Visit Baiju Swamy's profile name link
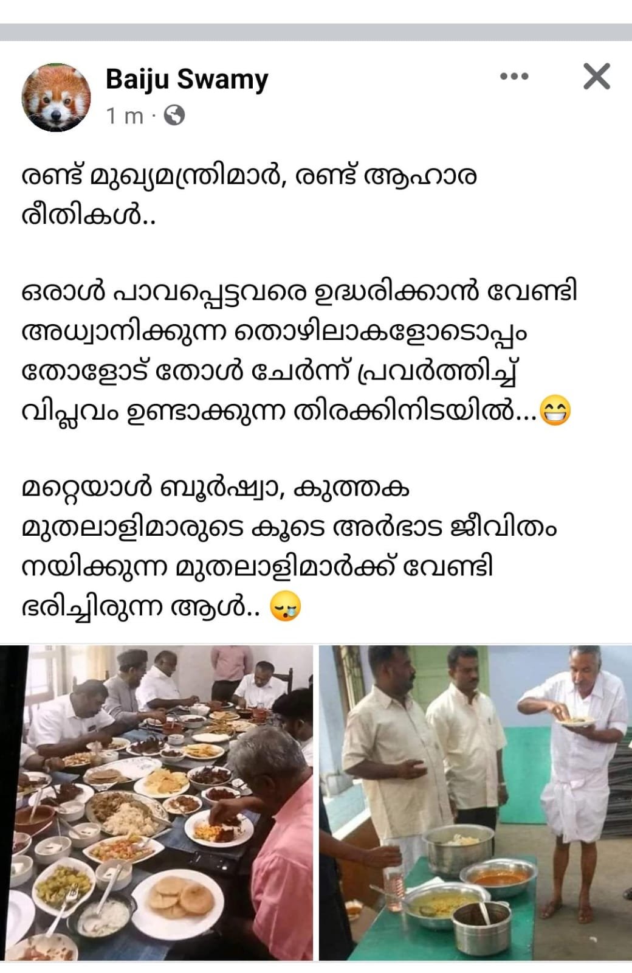The height and width of the screenshot is (973, 632). [187, 80]
